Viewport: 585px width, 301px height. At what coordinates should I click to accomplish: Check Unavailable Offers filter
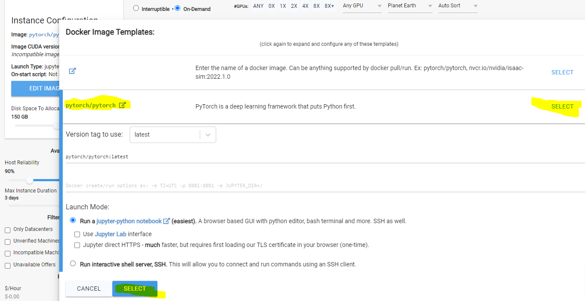pos(7,266)
